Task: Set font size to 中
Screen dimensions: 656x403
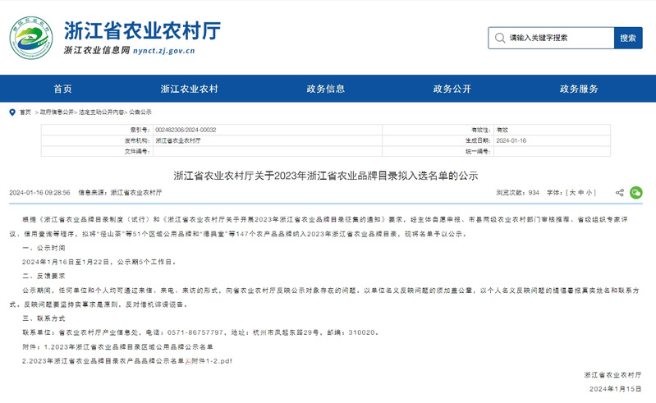Action: (x=580, y=193)
